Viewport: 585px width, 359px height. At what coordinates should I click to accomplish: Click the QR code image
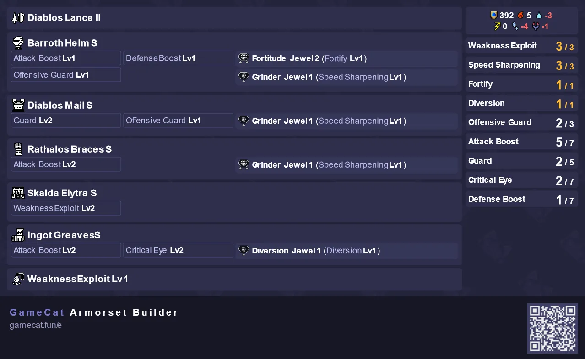tap(552, 328)
